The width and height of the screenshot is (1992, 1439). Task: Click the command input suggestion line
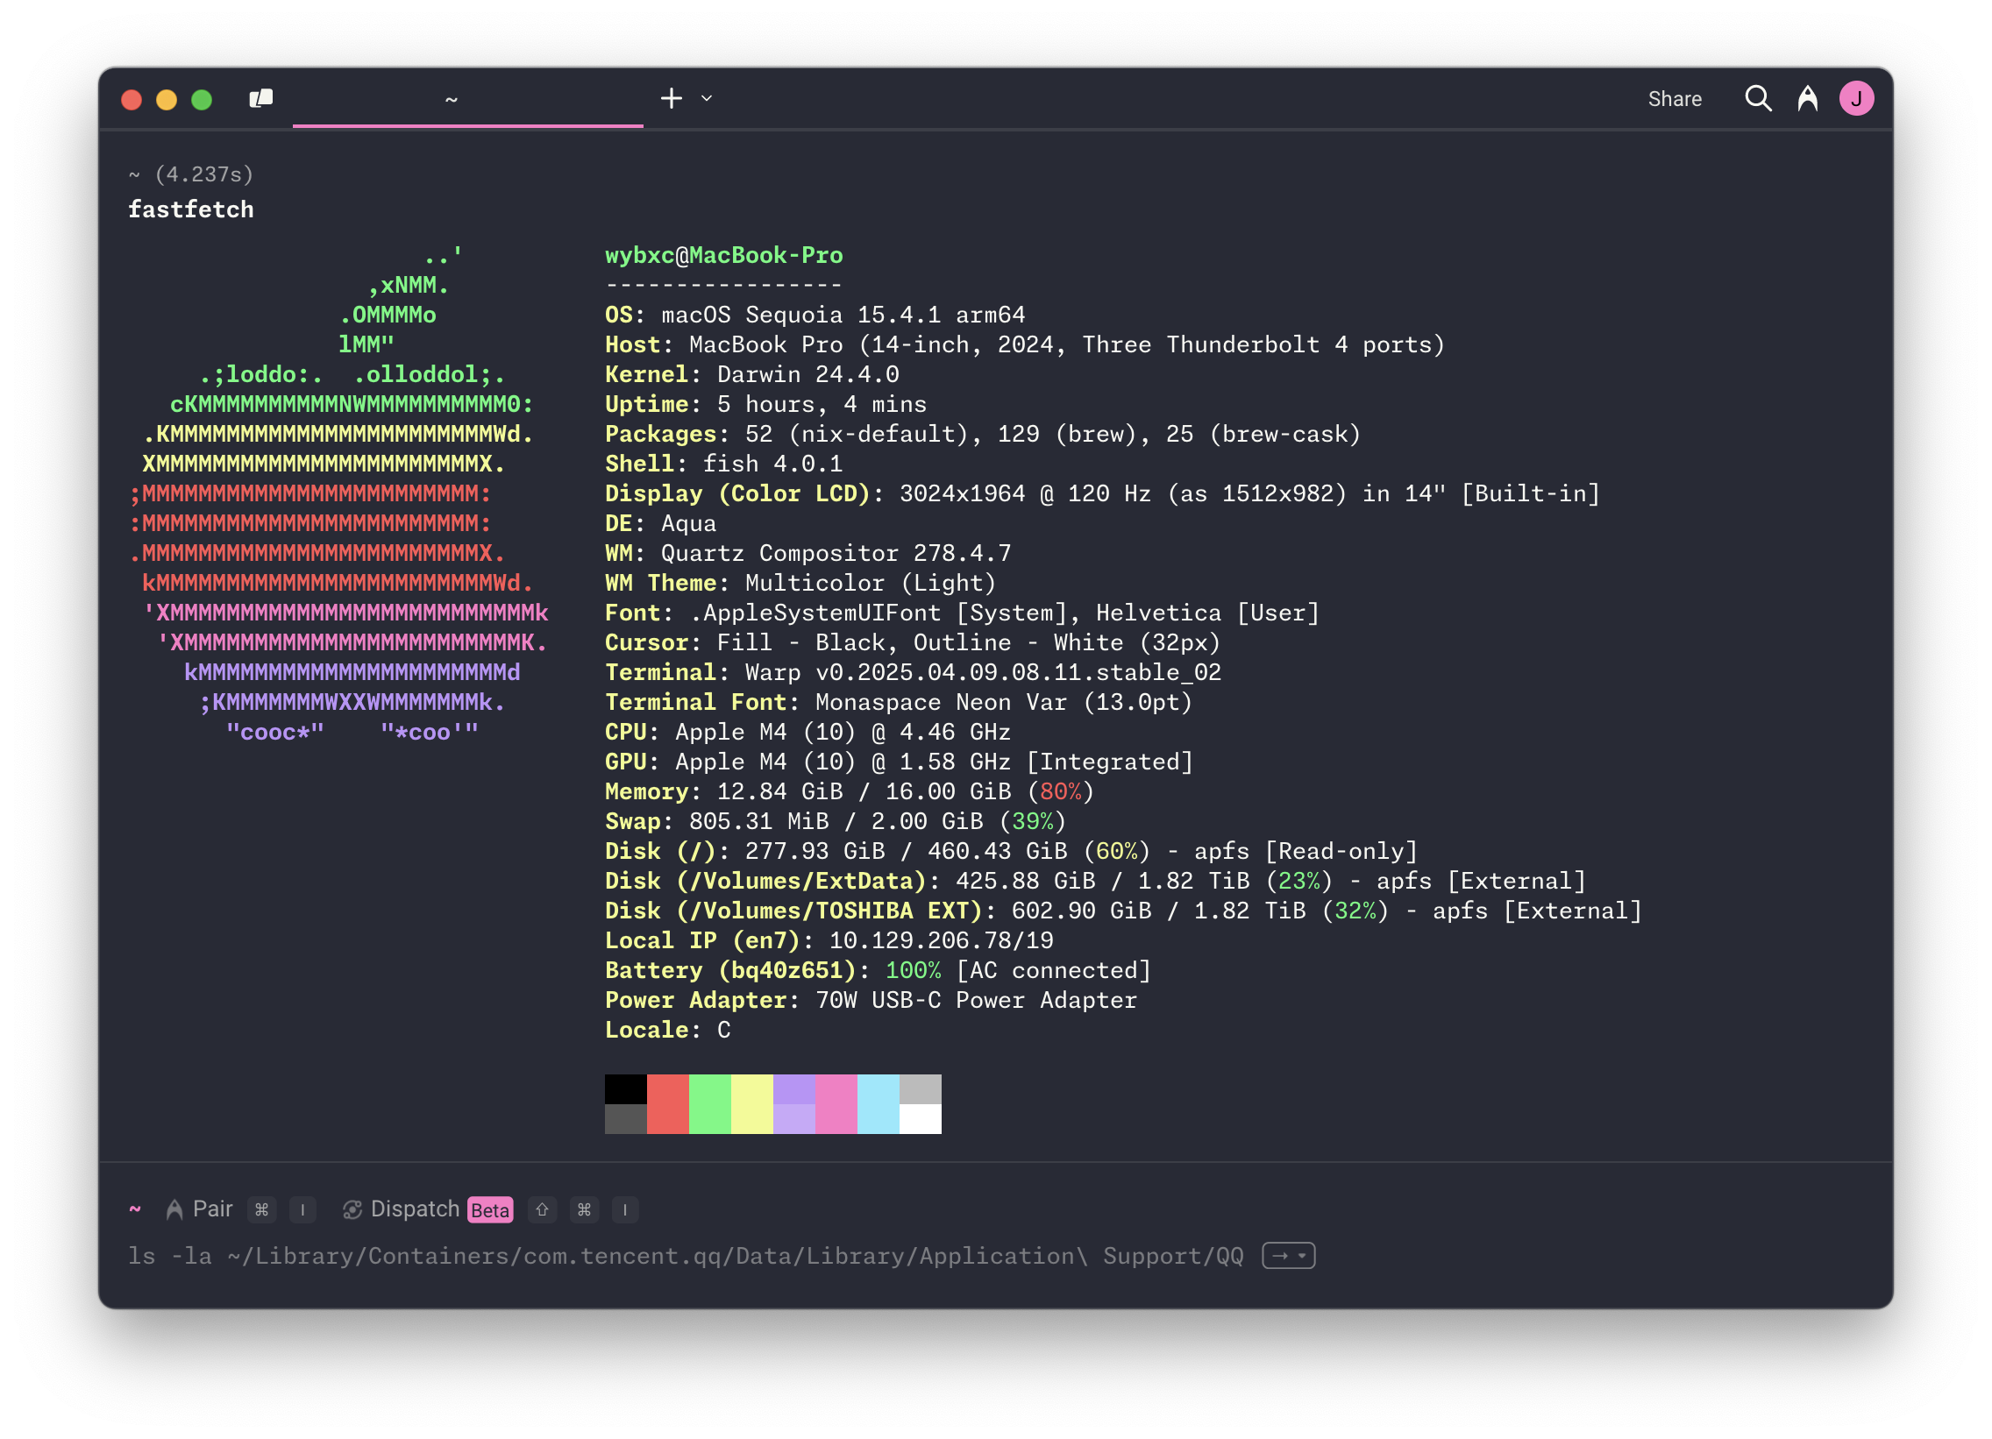[x=685, y=1257]
